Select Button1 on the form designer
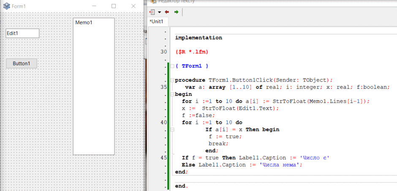This screenshot has height=191, width=397. [x=22, y=63]
